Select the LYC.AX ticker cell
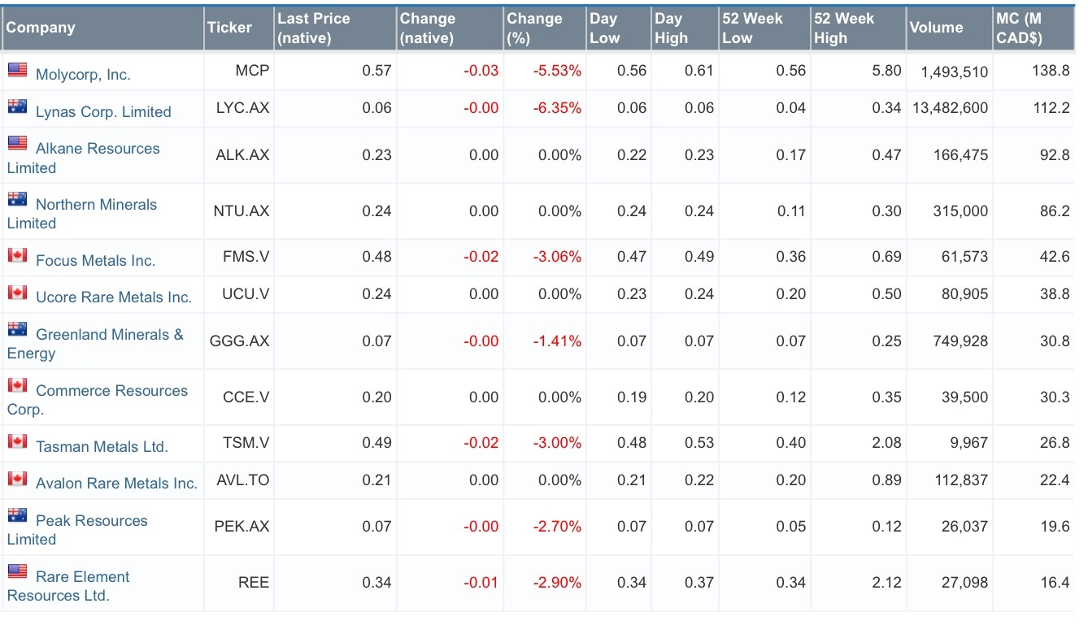 242,108
